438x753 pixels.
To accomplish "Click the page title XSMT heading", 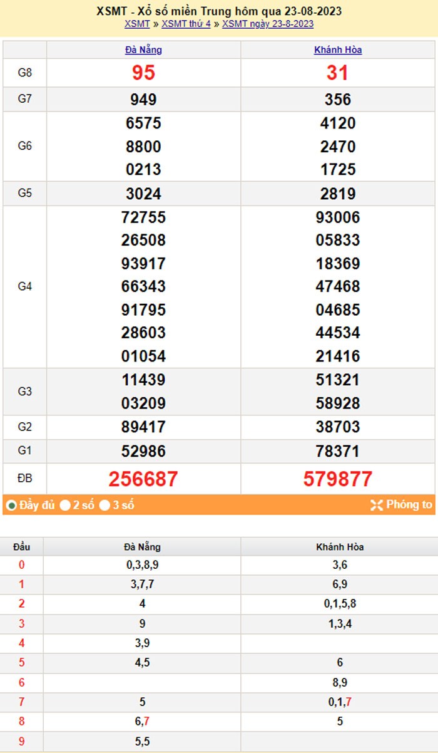I will [x=219, y=11].
